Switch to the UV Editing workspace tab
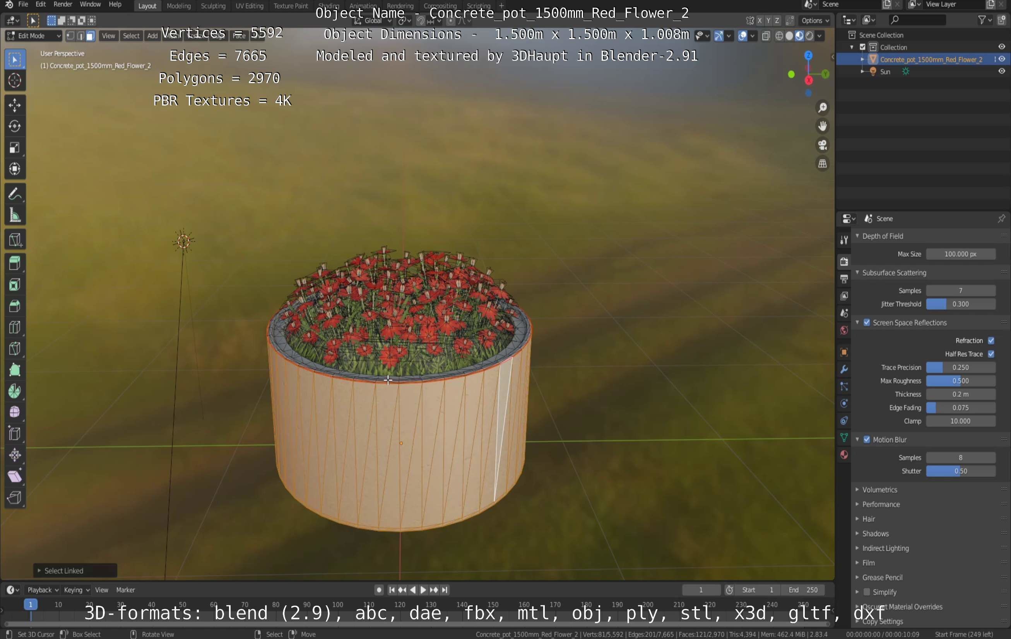Image resolution: width=1011 pixels, height=639 pixels. click(x=250, y=6)
